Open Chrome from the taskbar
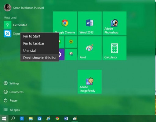The height and width of the screenshot is (122, 156). pos(57,119)
